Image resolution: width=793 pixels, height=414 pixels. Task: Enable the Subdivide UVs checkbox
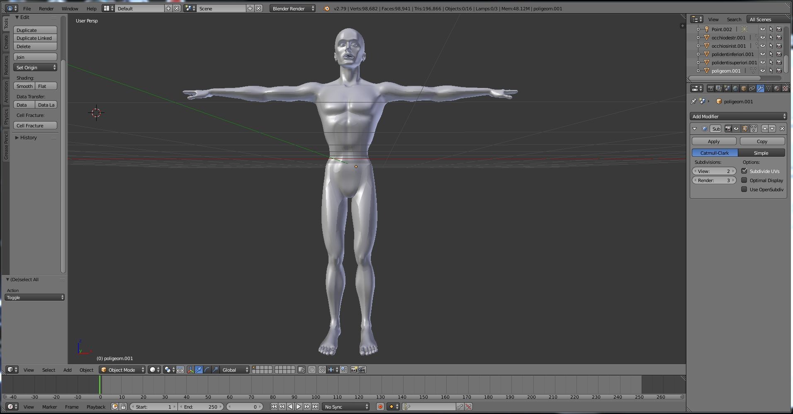point(744,171)
